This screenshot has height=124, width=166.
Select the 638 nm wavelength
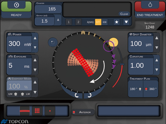point(104,22)
